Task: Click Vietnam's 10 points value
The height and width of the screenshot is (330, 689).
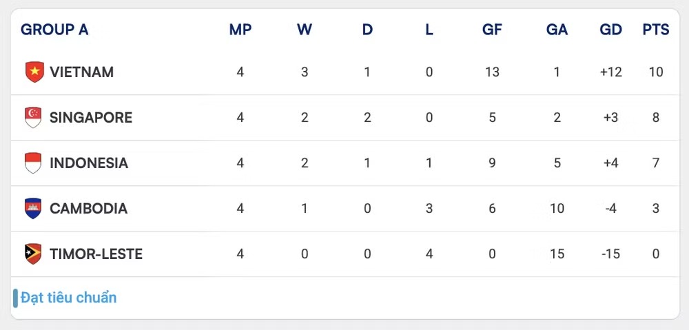Action: [x=656, y=72]
